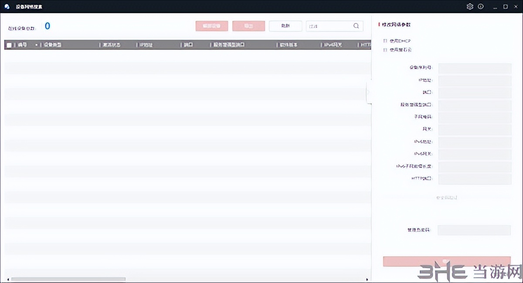Click the IPv6子网前缀长度 input field
The width and height of the screenshot is (523, 283).
475,167
